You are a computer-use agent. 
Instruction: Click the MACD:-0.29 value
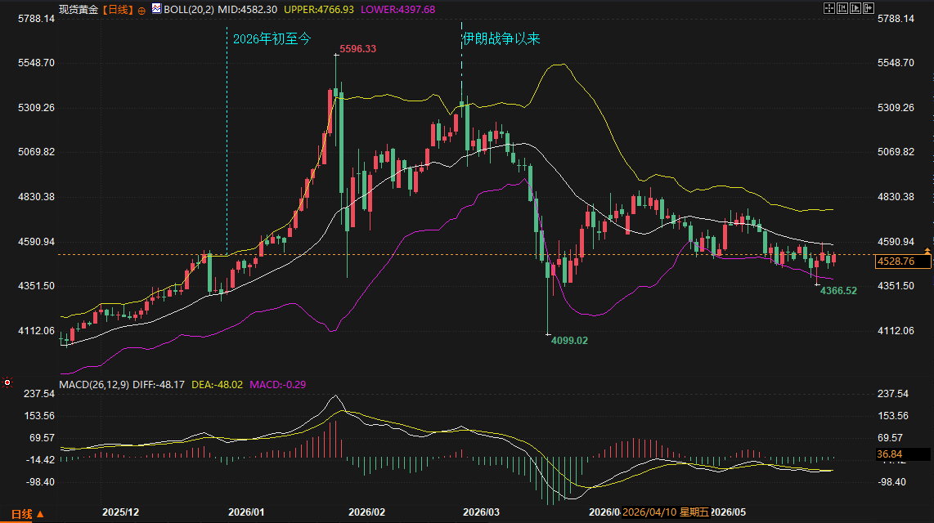coord(277,385)
